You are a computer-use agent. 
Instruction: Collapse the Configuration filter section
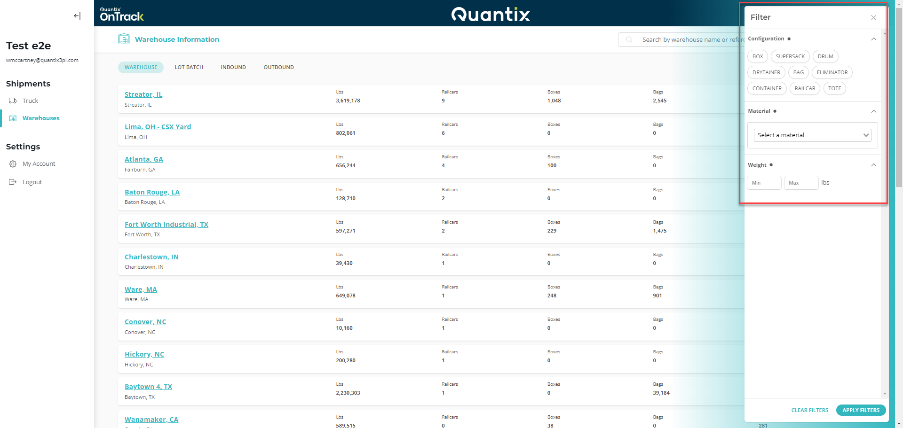coord(873,39)
